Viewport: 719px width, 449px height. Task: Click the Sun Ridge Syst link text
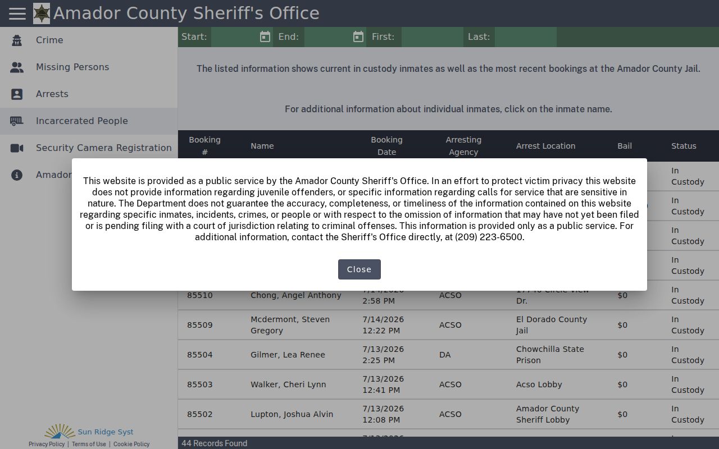[x=106, y=432]
